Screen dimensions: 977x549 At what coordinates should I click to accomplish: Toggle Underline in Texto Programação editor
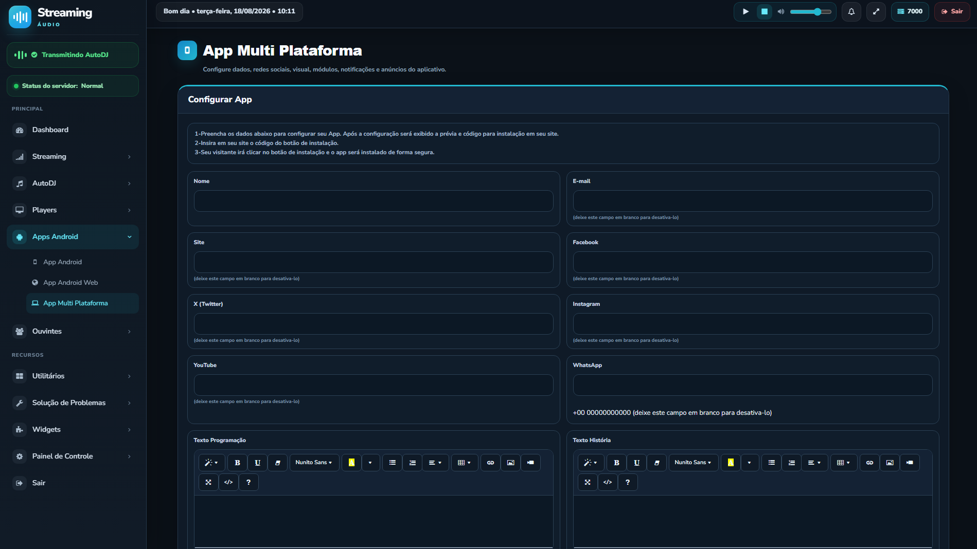[257, 463]
